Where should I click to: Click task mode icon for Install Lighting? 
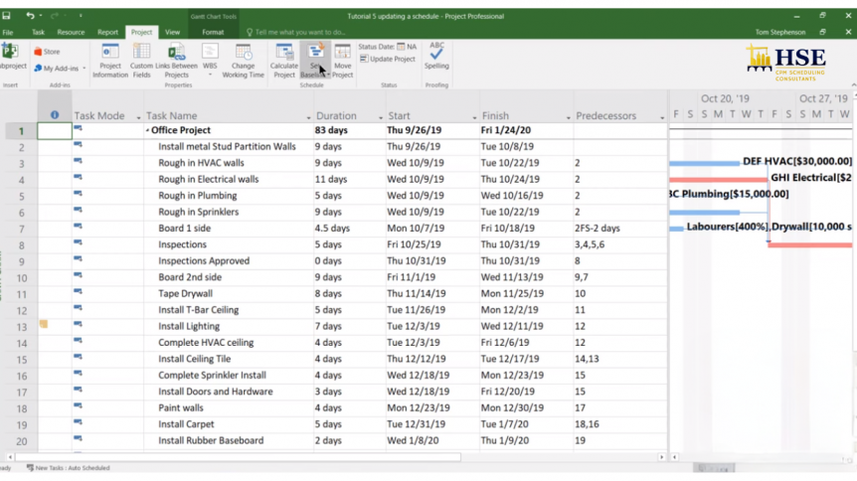click(79, 324)
